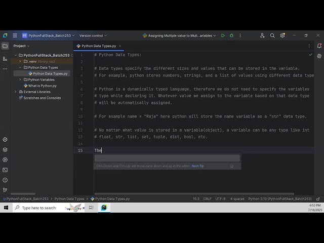The width and height of the screenshot is (324, 243).
Task: Toggle read-only lock icon in status bar
Action: [318, 199]
